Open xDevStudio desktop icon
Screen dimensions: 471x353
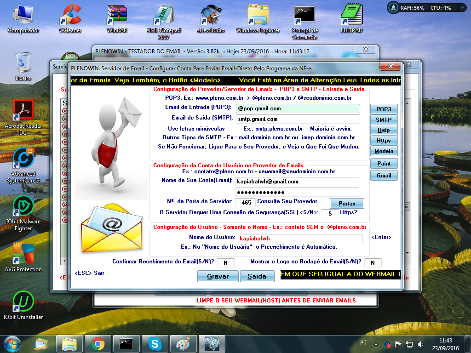point(211,18)
